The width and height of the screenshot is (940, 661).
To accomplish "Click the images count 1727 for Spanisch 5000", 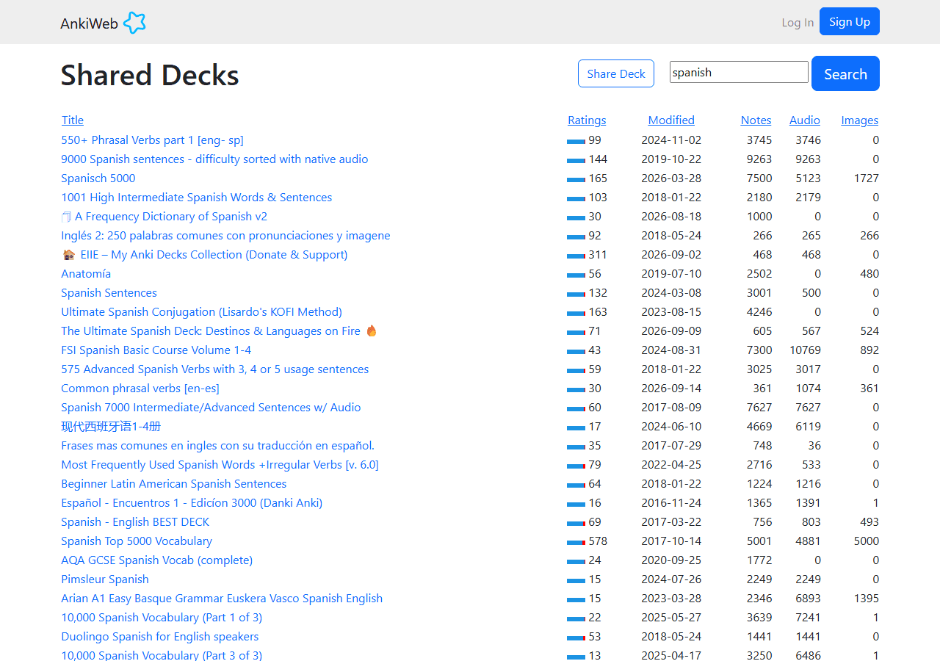I will pos(867,178).
